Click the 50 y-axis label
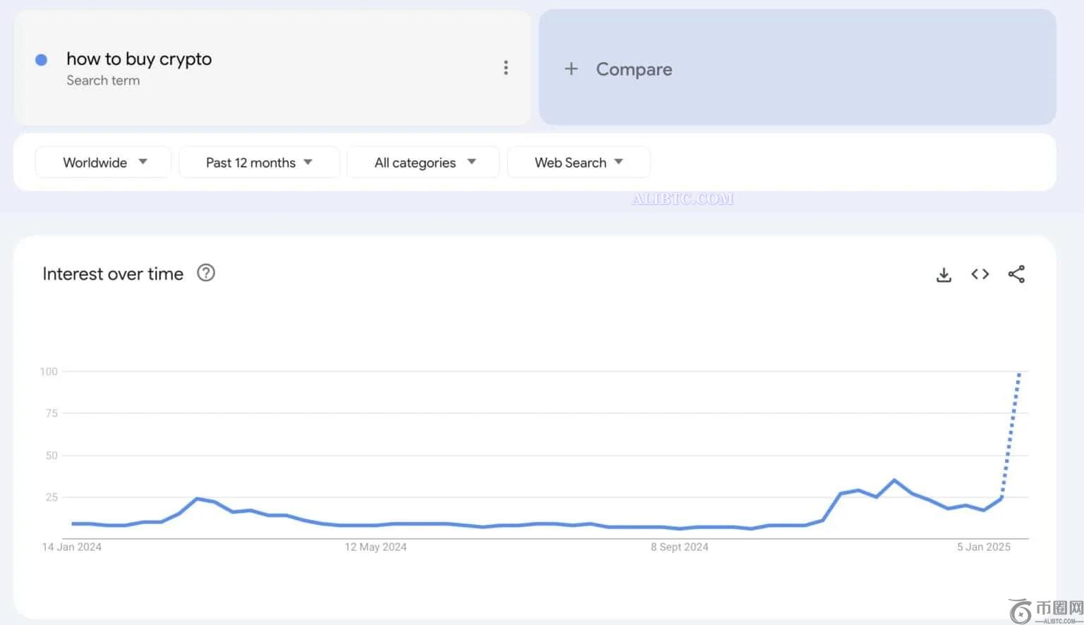 tap(52, 456)
